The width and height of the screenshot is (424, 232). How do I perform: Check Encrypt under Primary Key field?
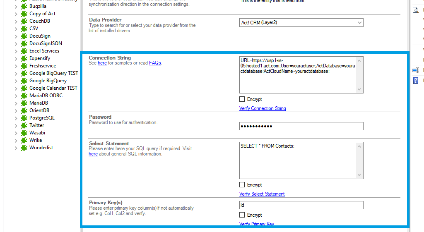click(242, 215)
